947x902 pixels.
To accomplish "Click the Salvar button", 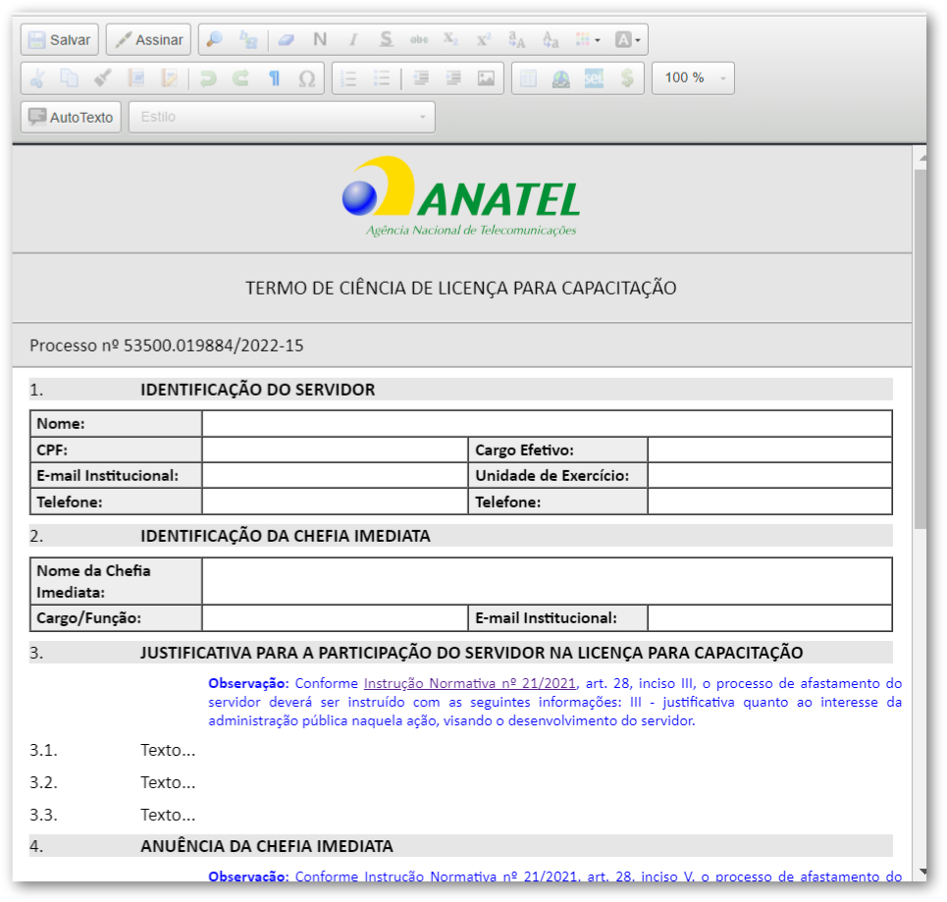I will click(x=60, y=40).
